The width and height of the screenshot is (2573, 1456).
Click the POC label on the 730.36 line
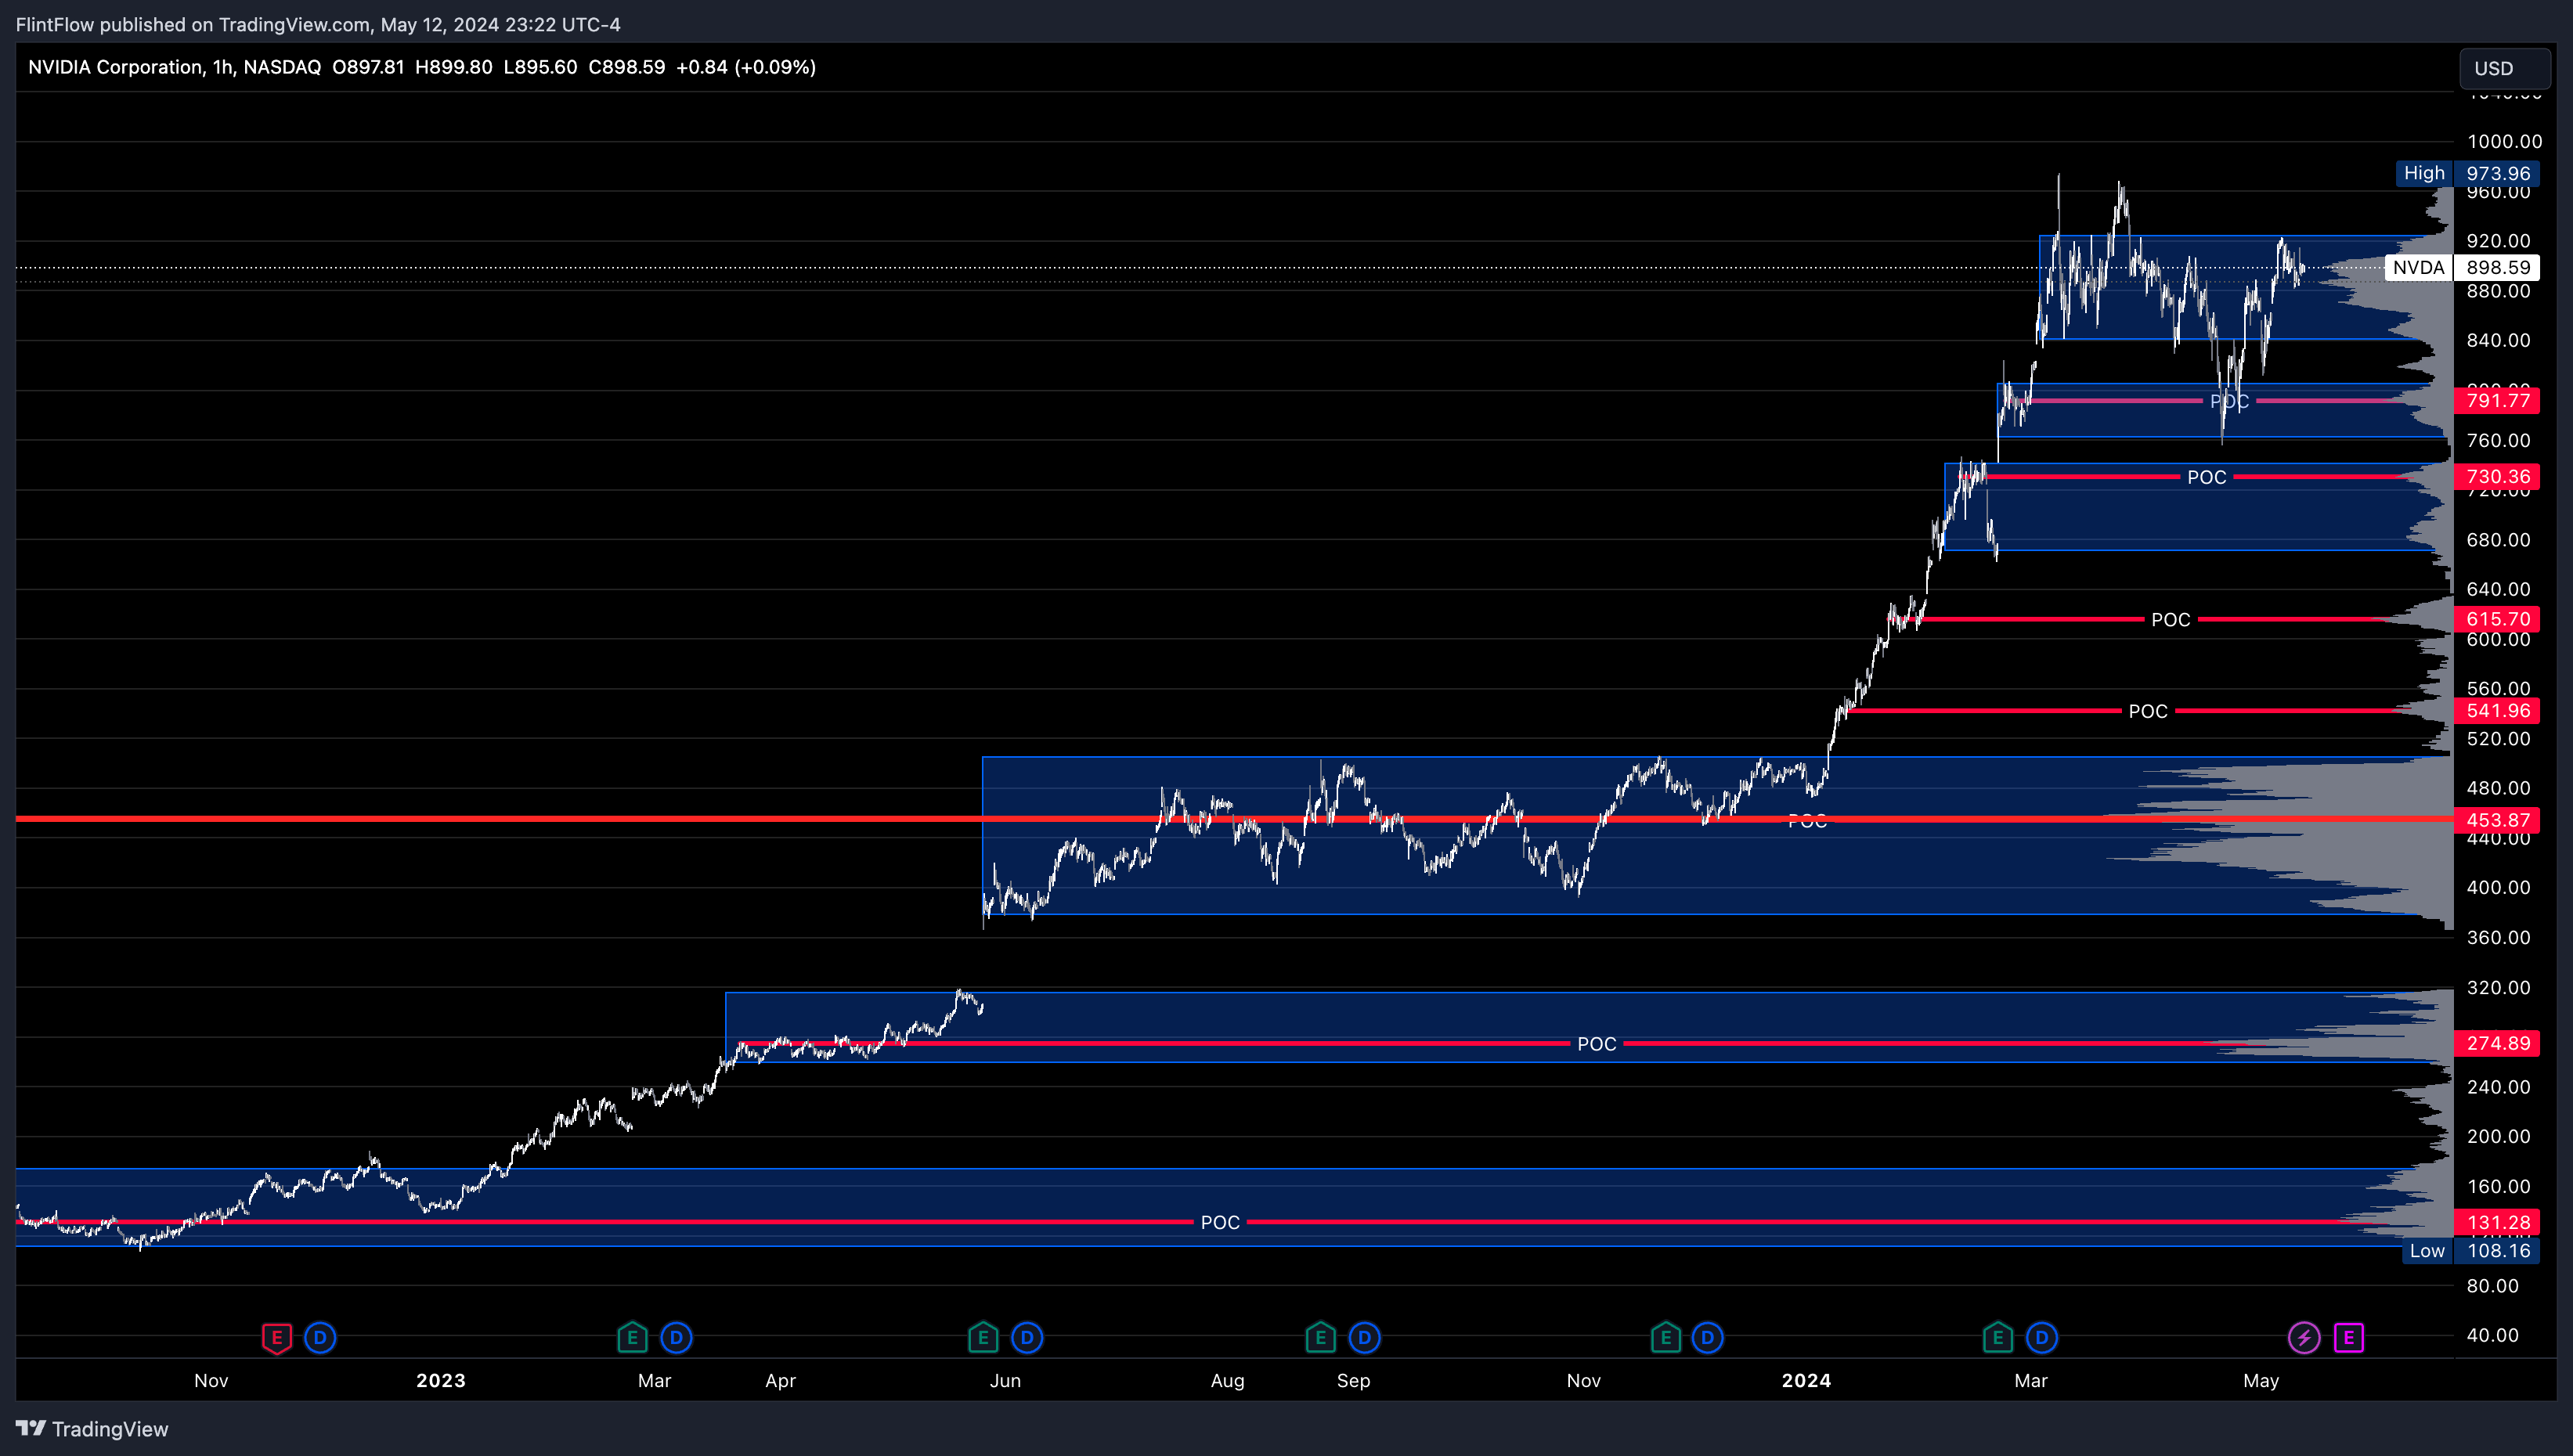click(2206, 477)
